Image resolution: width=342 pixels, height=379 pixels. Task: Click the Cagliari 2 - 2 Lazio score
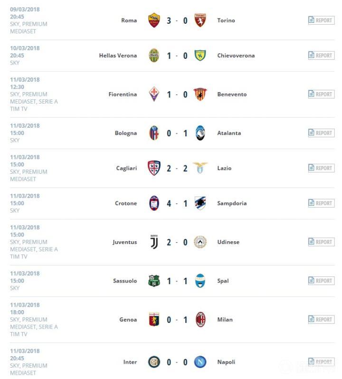177,168
